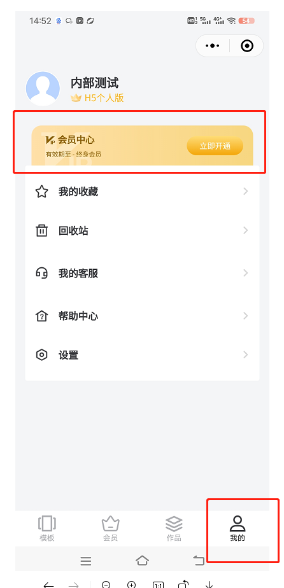This screenshot has width=284, height=588.
Task: Tap the headset icon for 我的客服
Action: (x=41, y=273)
